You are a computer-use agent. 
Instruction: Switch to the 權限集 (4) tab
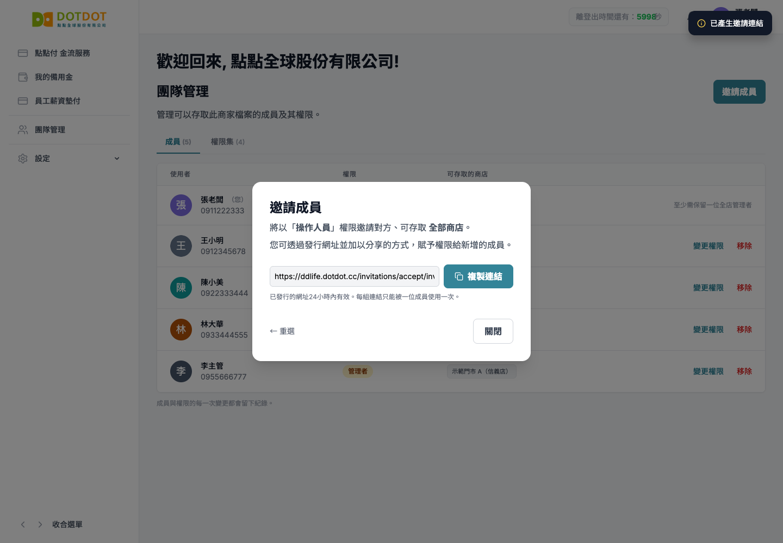click(x=228, y=142)
